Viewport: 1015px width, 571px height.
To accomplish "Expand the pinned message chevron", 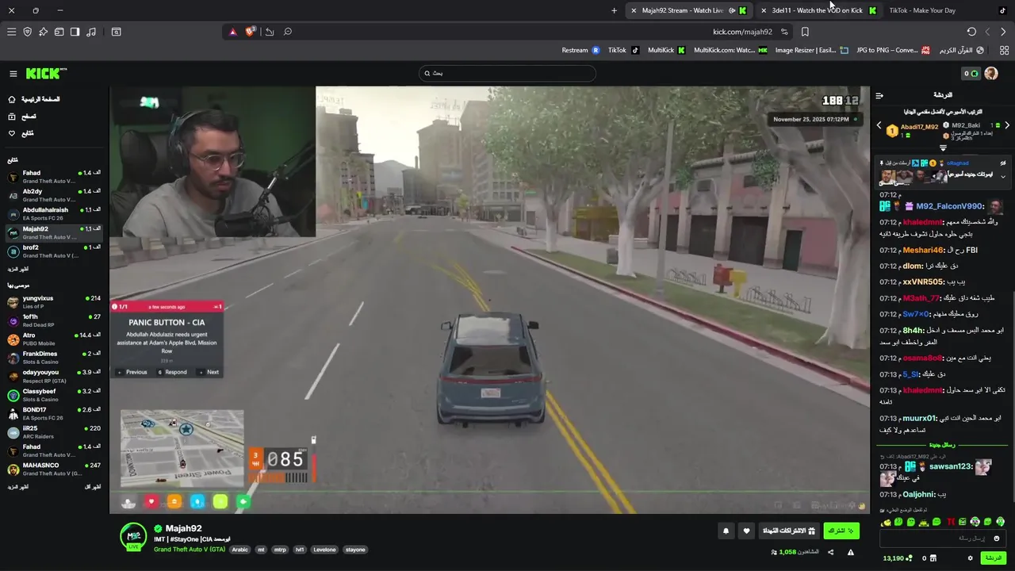I will pos(1003,177).
